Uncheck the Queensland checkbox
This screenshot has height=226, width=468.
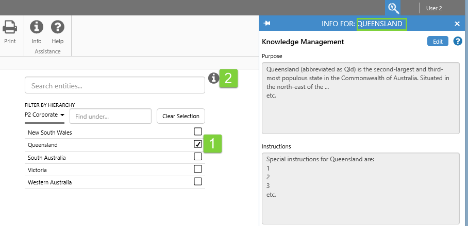pyautogui.click(x=197, y=144)
